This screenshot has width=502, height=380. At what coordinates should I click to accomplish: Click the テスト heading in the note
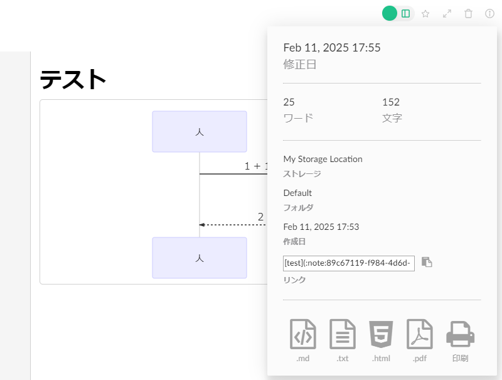[x=73, y=79]
